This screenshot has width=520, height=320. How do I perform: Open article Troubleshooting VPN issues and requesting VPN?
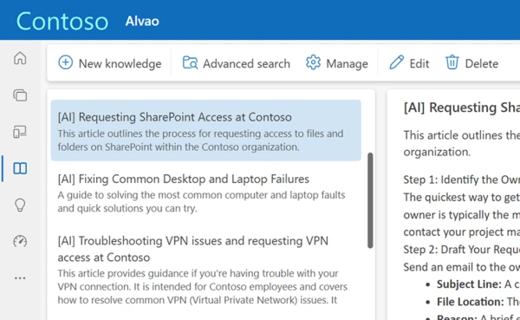click(193, 249)
